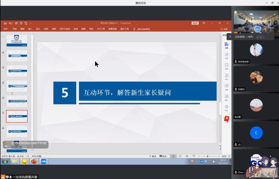This screenshot has width=279, height=179.
Task: Click the 更多 (more) icon in resource sidebar
Action: 226,108
